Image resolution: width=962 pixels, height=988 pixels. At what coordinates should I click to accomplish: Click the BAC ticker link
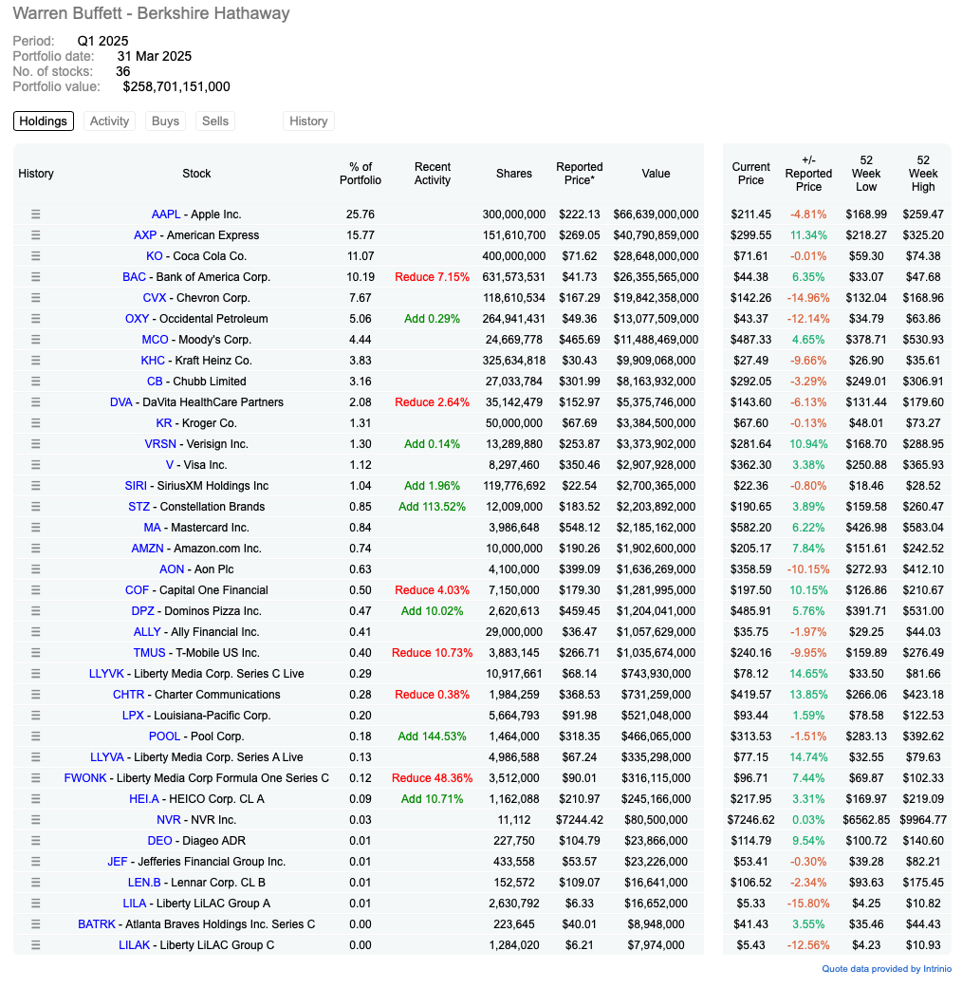tap(134, 276)
